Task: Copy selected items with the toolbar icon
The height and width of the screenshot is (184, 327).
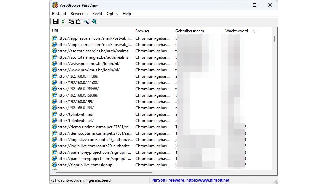Action: coord(71,21)
